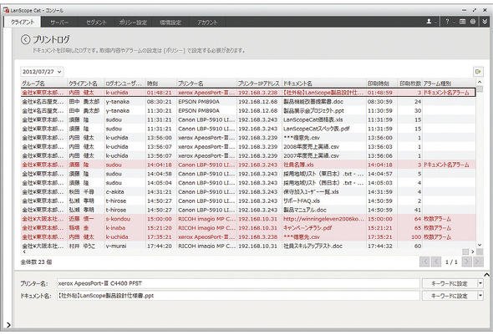Select the 社員名簿.xls log row
The width and height of the screenshot is (493, 335).
[x=248, y=165]
